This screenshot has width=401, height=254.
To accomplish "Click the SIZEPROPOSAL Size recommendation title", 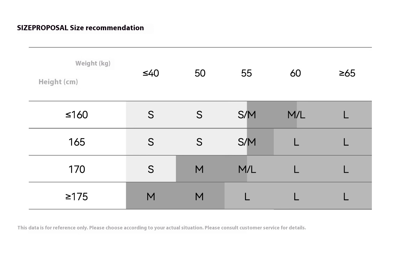I will coord(80,28).
